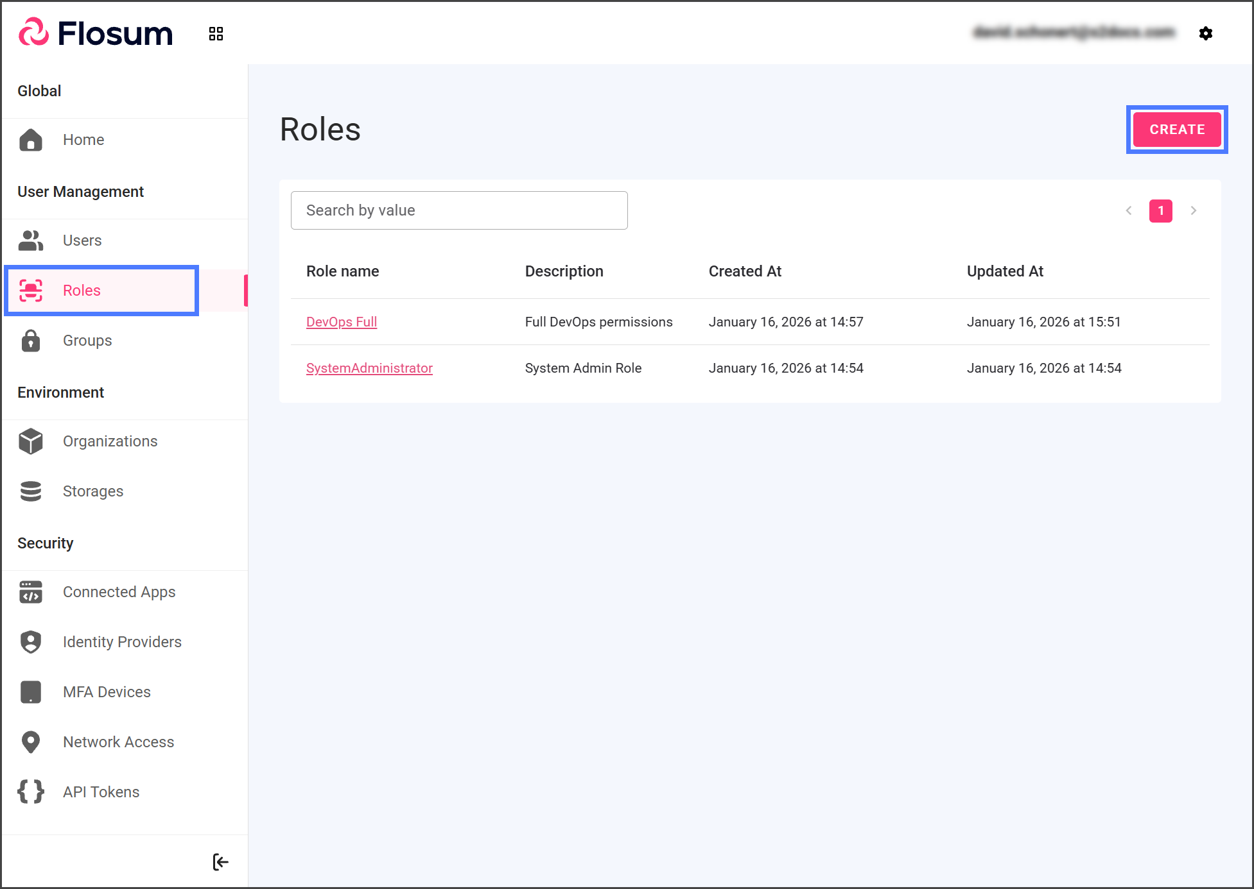
Task: Collapse the sidebar with arrow icon
Action: [x=220, y=862]
